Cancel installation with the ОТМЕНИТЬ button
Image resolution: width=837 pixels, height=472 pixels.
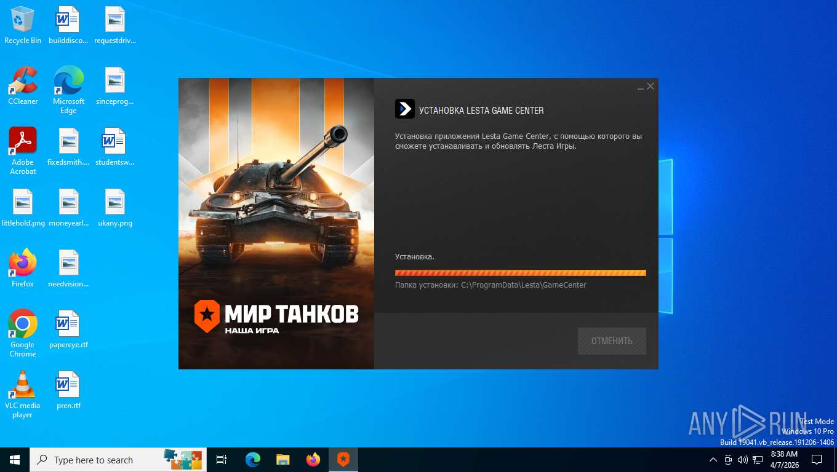click(612, 341)
